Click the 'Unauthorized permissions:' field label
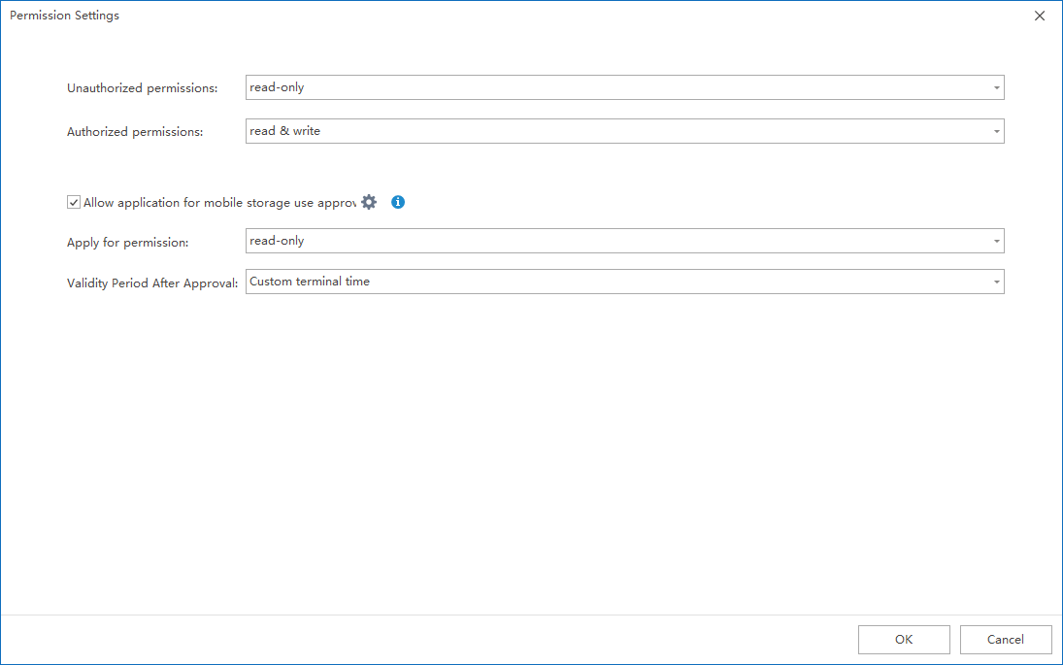Screen dimensions: 1063x665 tap(142, 88)
